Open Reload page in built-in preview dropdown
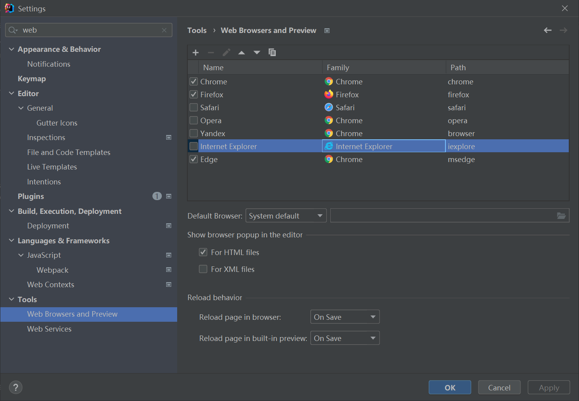The width and height of the screenshot is (579, 401). click(345, 338)
